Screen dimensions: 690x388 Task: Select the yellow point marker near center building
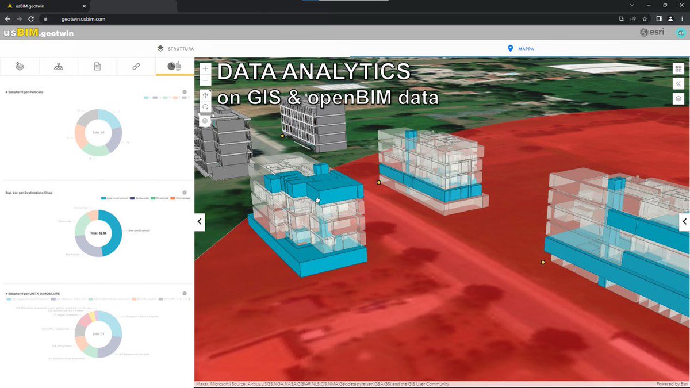(379, 182)
